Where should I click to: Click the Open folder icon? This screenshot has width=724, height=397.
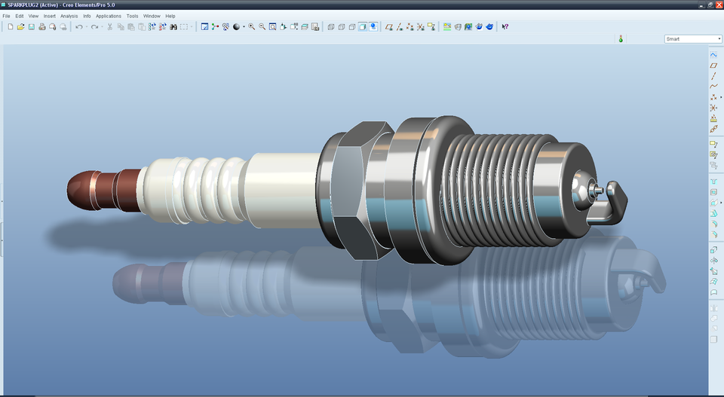point(21,27)
